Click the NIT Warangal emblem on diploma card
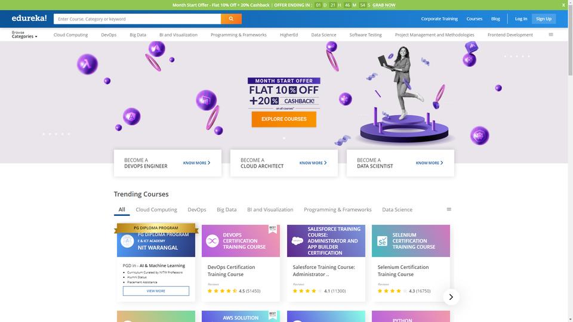573x322 pixels. coord(127,241)
